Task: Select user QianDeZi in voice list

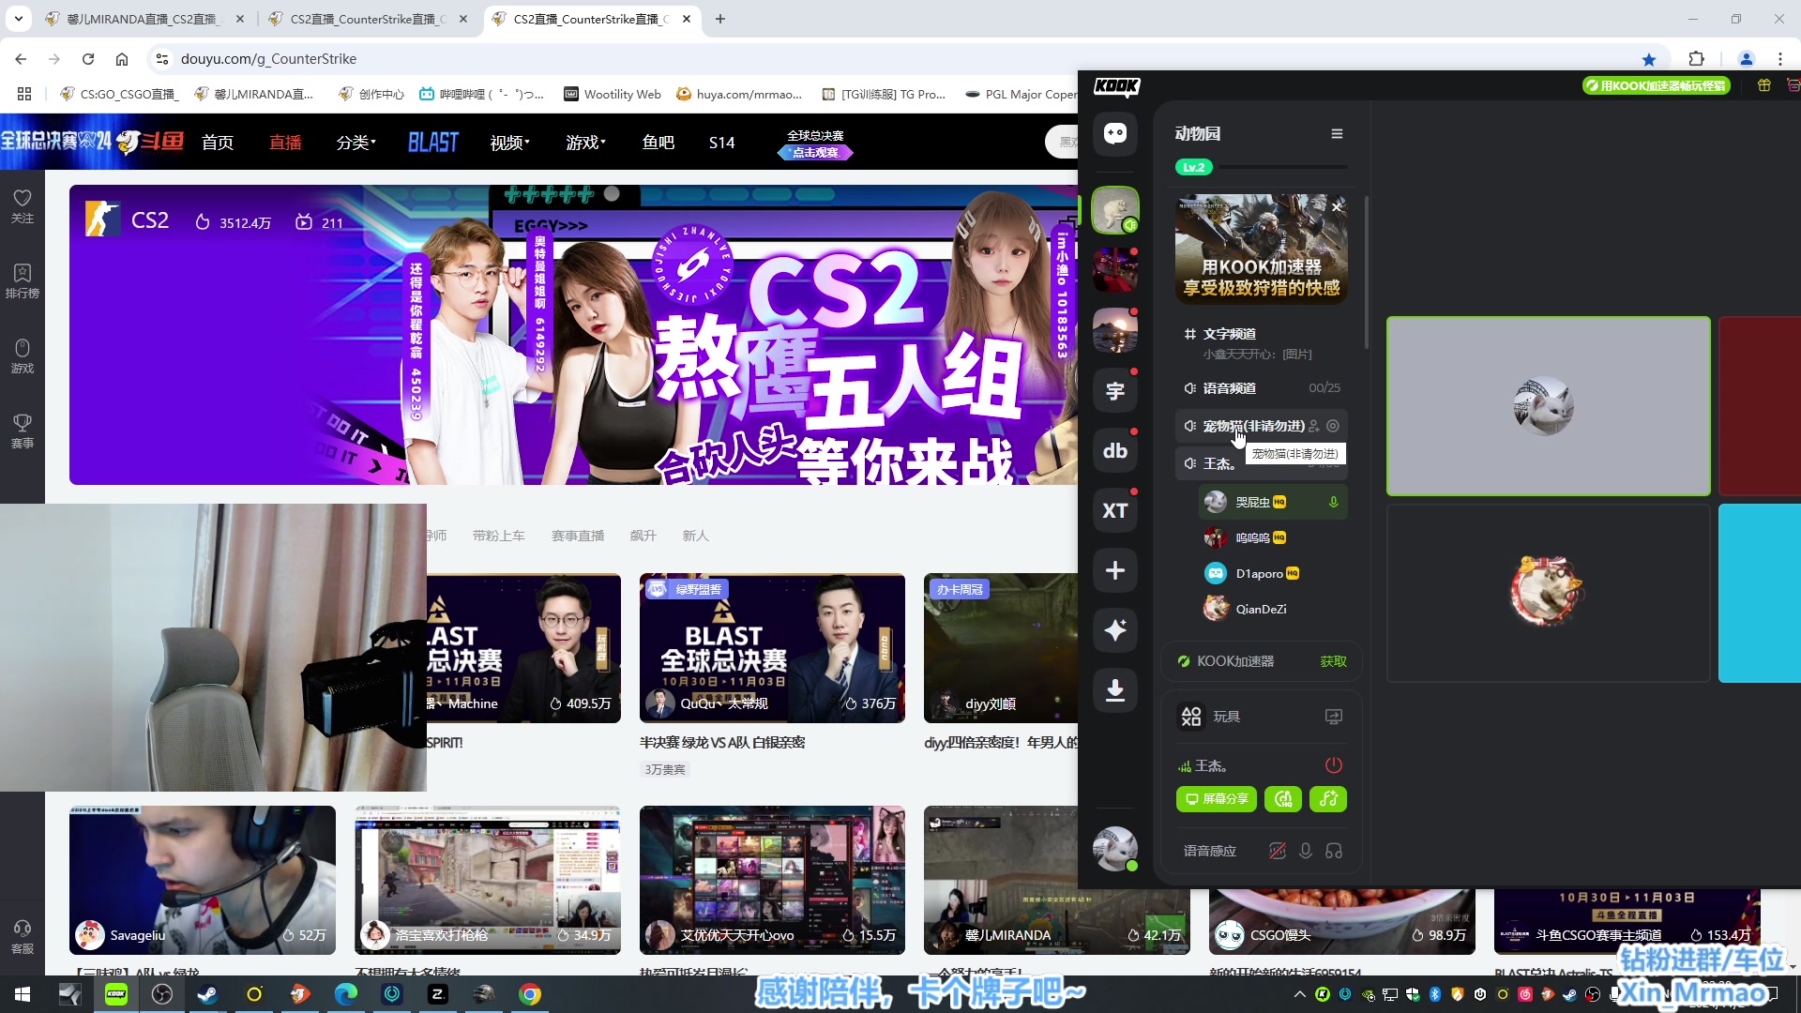Action: 1273,609
